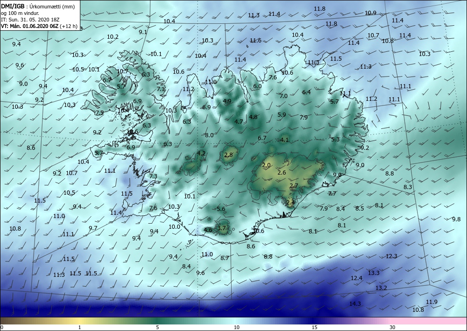This screenshot has width=467, height=331.
Task: Click the 2.0 value on the glacier
Action: coord(266,165)
